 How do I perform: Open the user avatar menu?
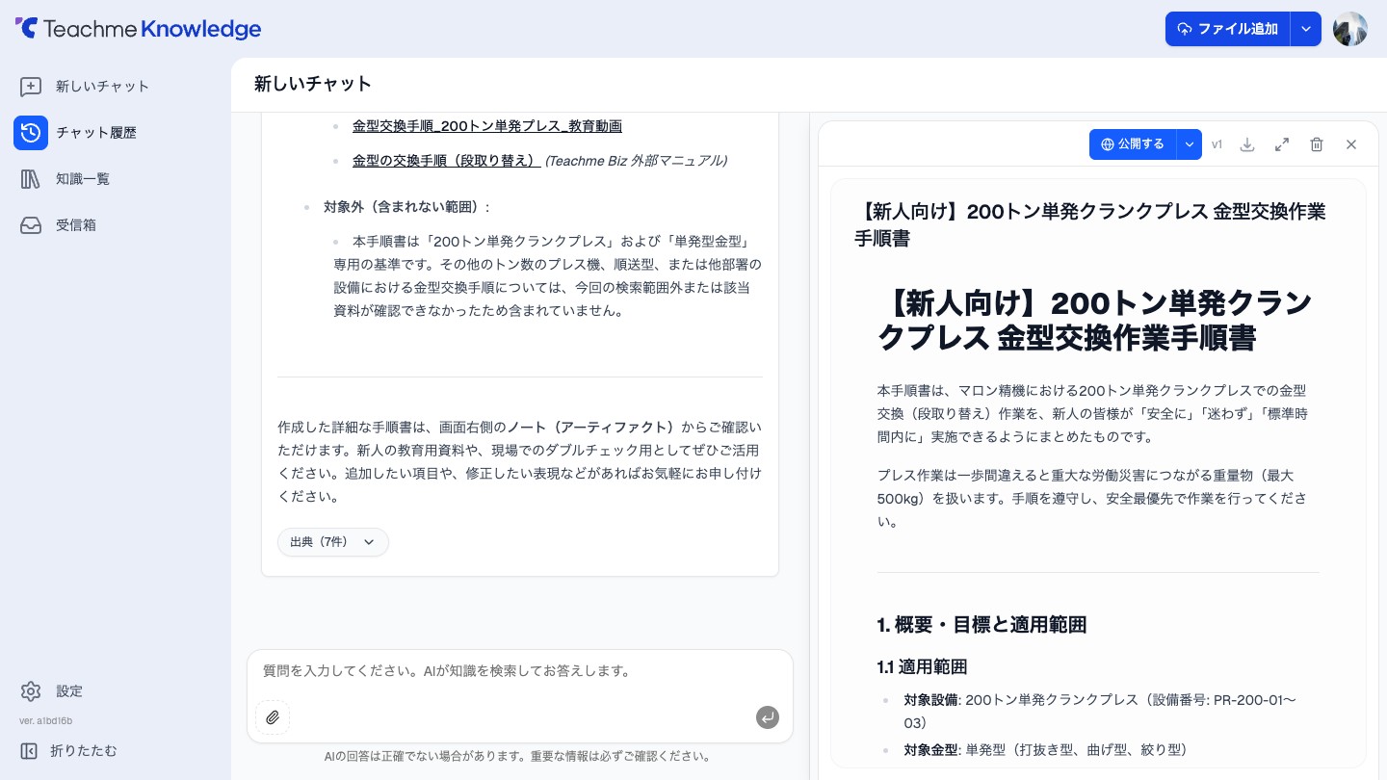1349,29
